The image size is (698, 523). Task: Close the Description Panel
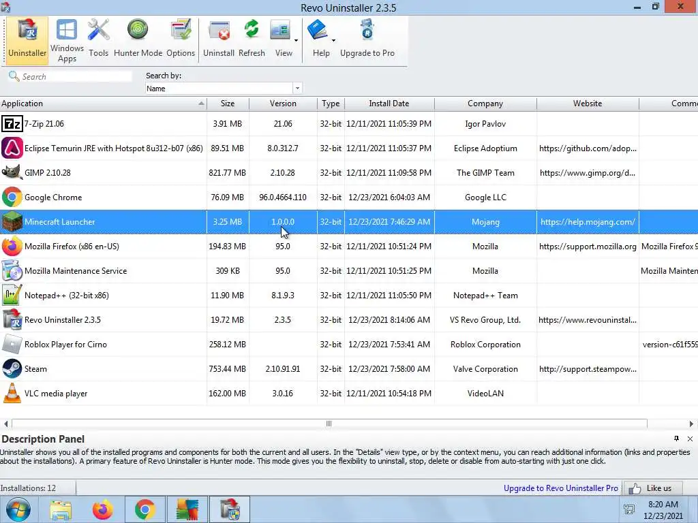click(x=690, y=439)
